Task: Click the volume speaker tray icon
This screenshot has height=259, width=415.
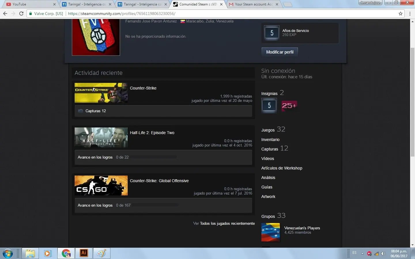Action: (383, 254)
